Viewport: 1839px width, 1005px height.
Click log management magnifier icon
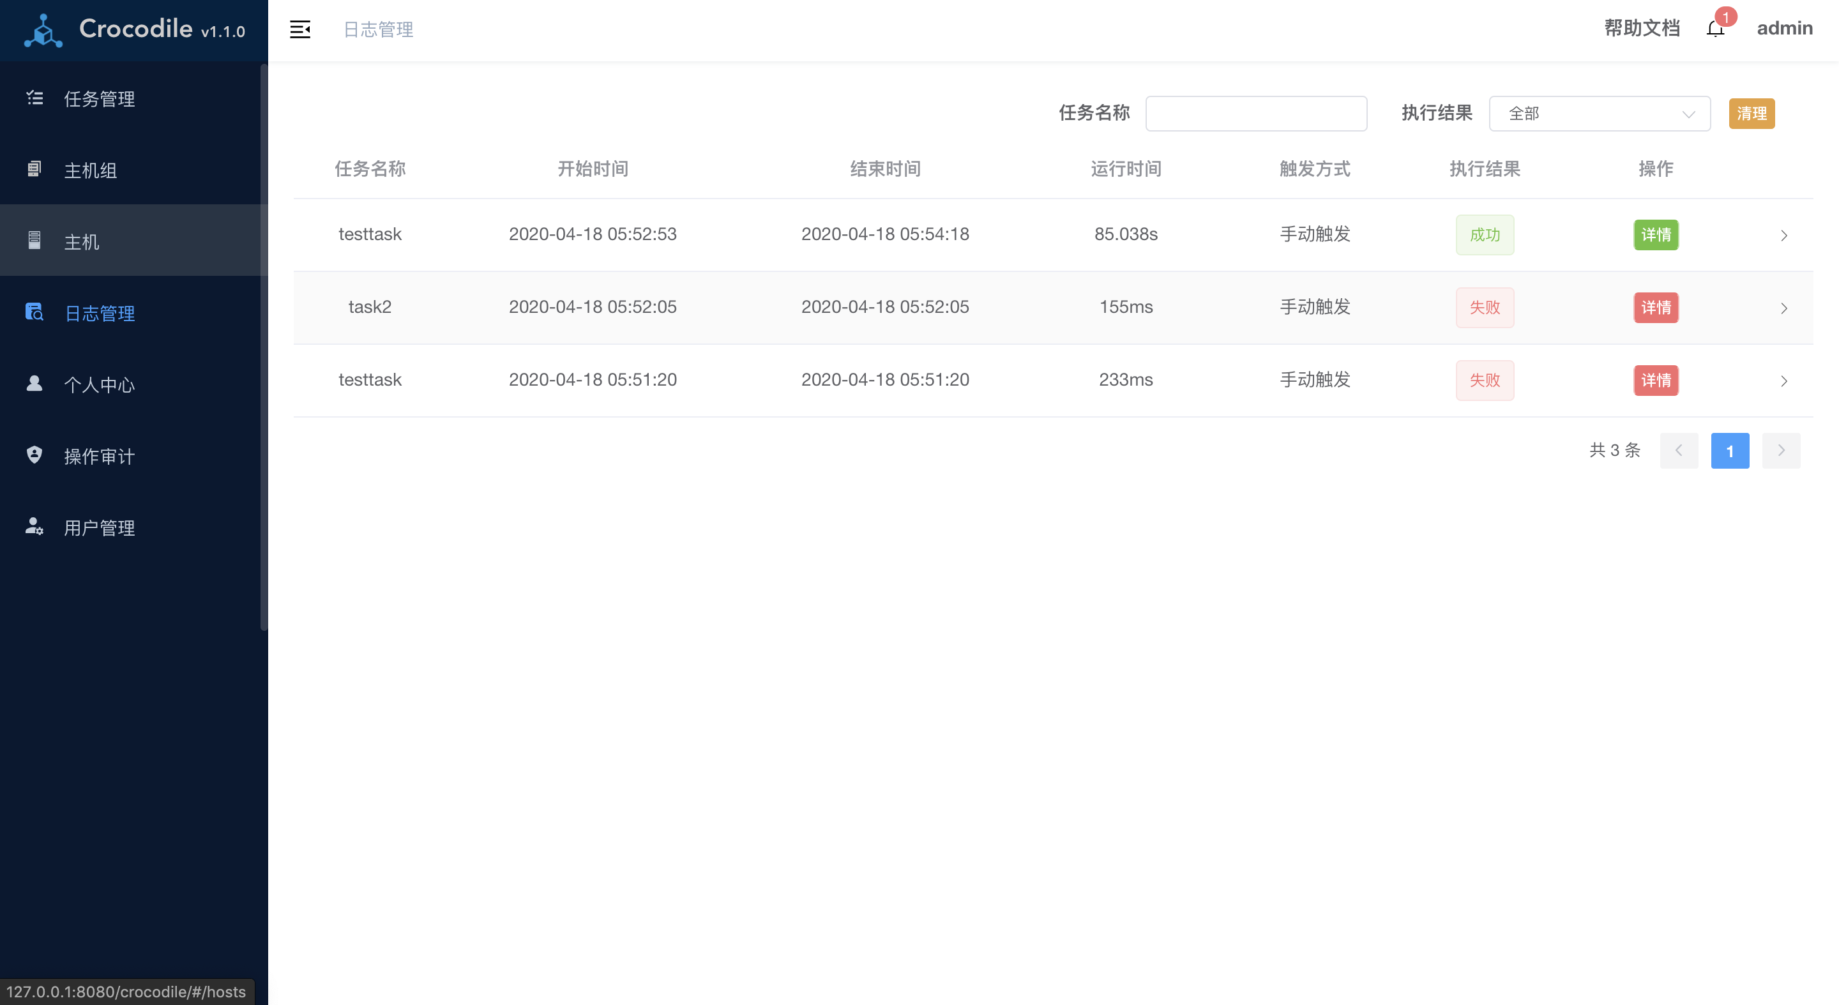coord(34,312)
